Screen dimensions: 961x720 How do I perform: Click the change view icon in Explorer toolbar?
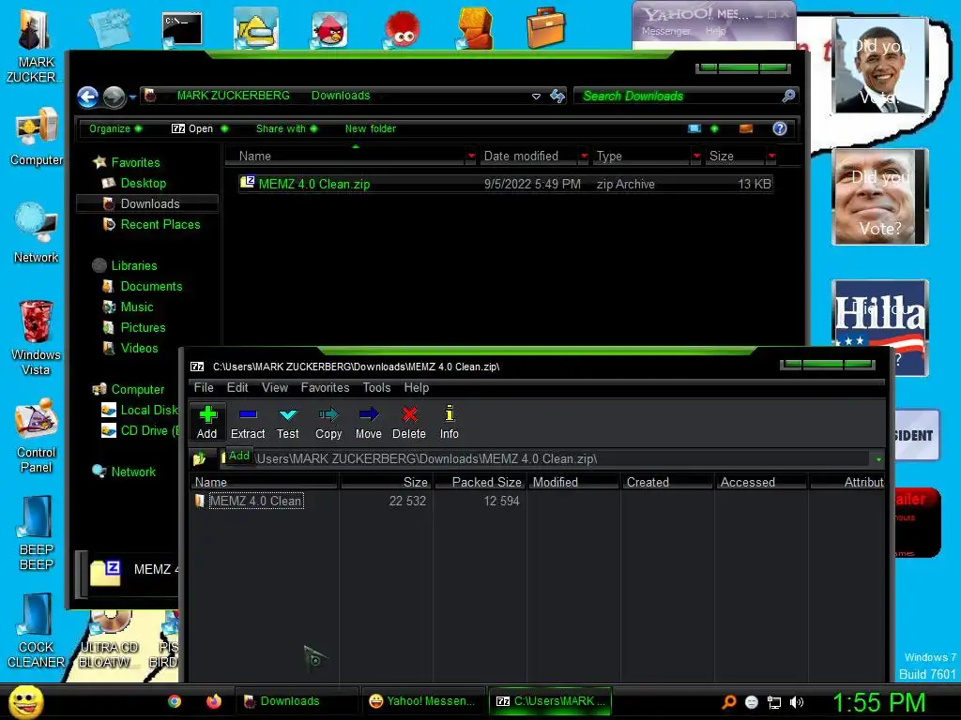pos(694,128)
